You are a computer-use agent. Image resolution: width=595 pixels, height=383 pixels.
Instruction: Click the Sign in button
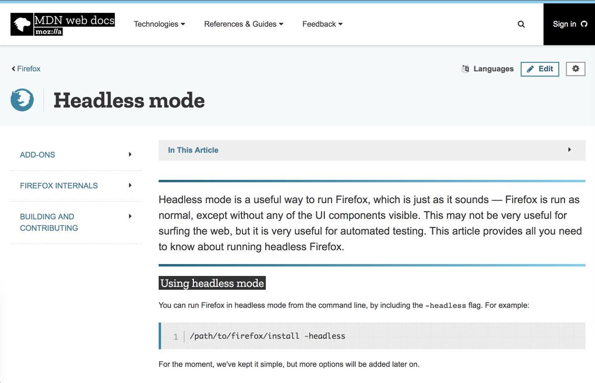point(564,24)
